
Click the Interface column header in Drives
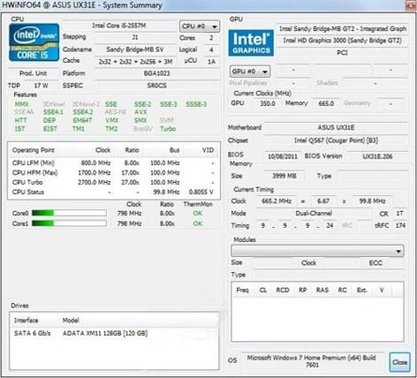[26, 321]
